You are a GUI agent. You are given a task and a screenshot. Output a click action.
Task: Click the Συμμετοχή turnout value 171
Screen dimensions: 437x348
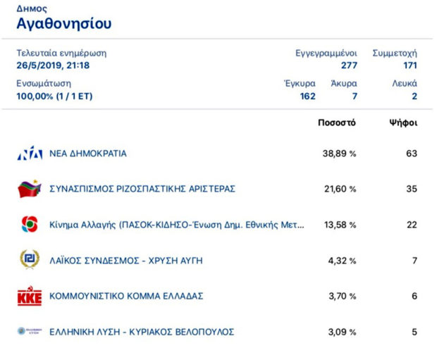click(410, 66)
